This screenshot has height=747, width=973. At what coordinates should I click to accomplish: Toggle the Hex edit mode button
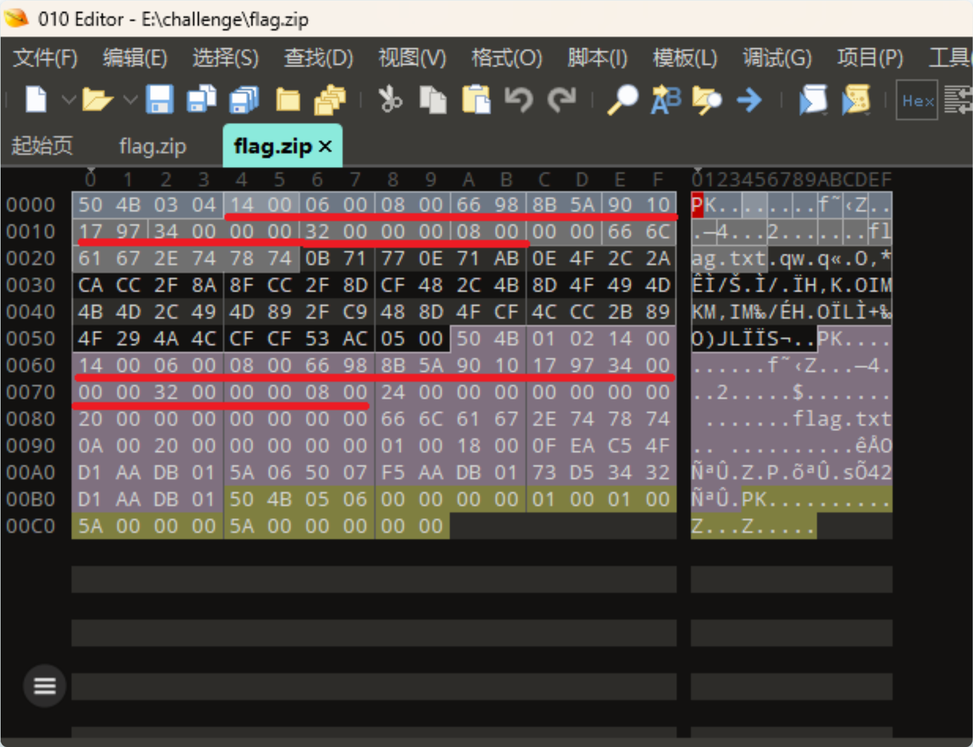tap(917, 100)
